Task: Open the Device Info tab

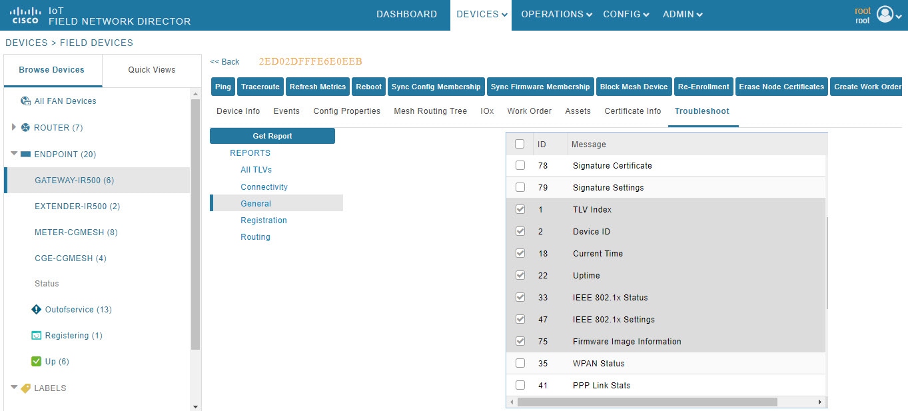Action: click(x=238, y=111)
